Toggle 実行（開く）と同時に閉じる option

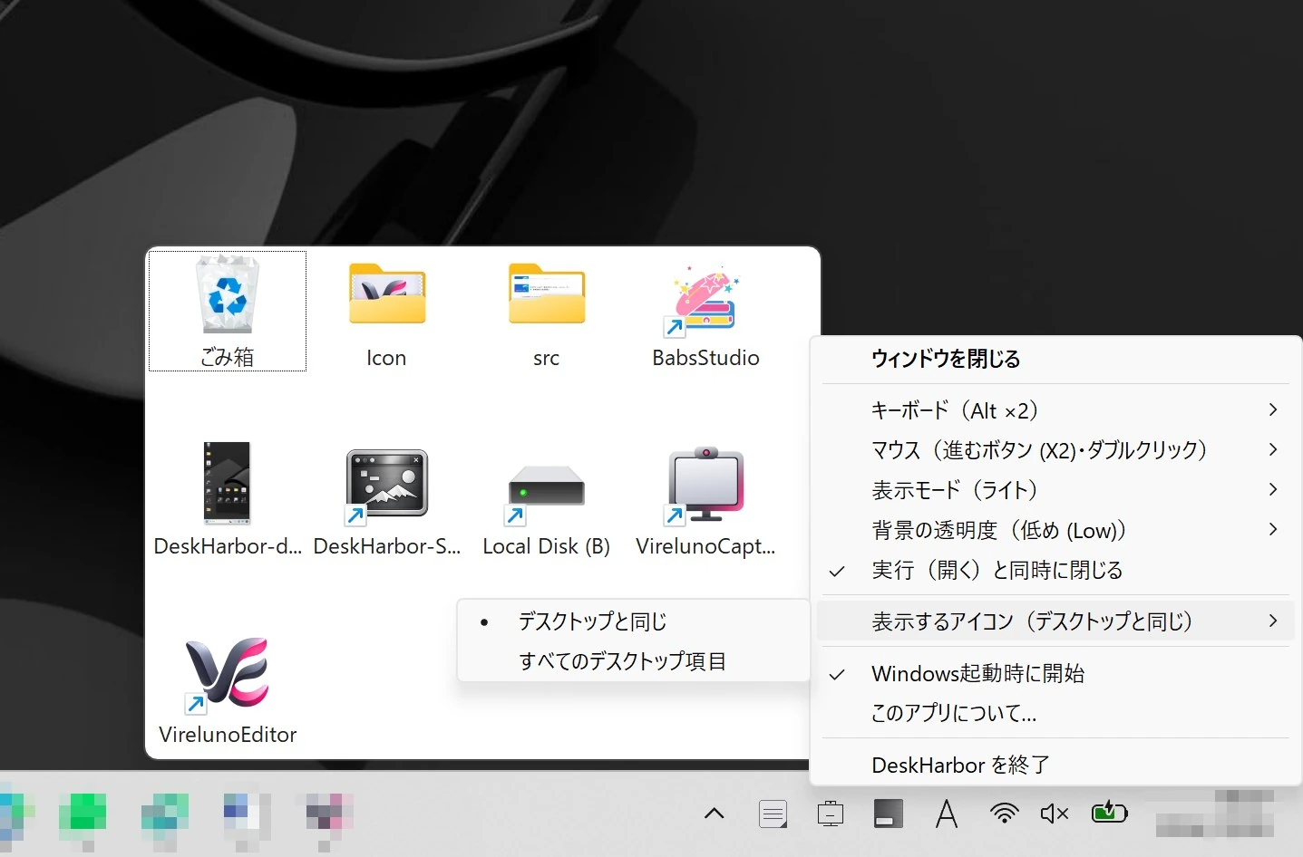coord(1055,571)
